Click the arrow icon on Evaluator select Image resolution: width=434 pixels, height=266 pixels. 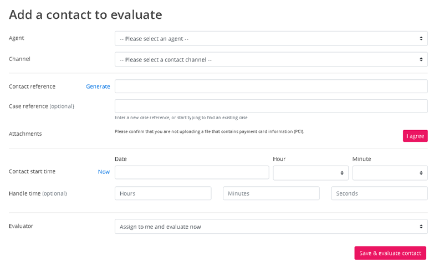click(x=421, y=227)
